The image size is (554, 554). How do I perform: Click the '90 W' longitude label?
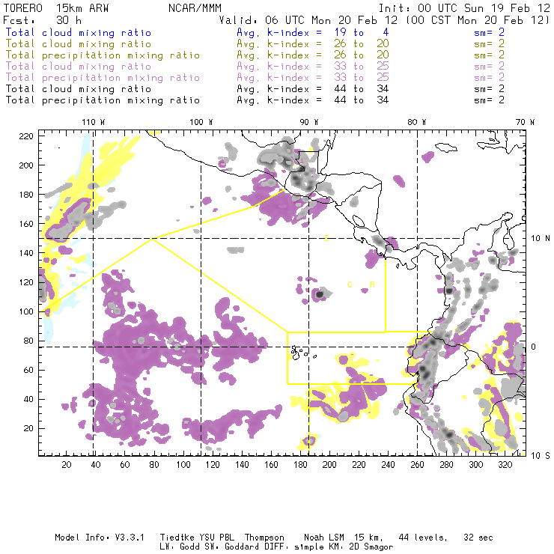[308, 122]
